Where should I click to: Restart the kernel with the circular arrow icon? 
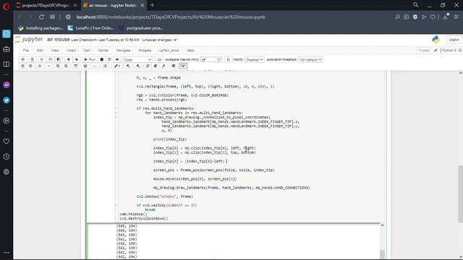coord(109,59)
